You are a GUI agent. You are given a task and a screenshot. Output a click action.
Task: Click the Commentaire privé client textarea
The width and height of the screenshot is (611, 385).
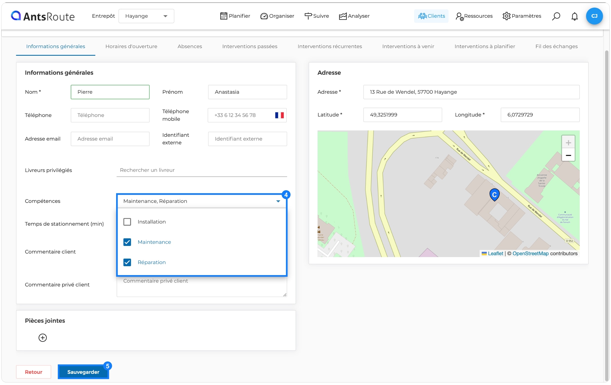coord(202,286)
